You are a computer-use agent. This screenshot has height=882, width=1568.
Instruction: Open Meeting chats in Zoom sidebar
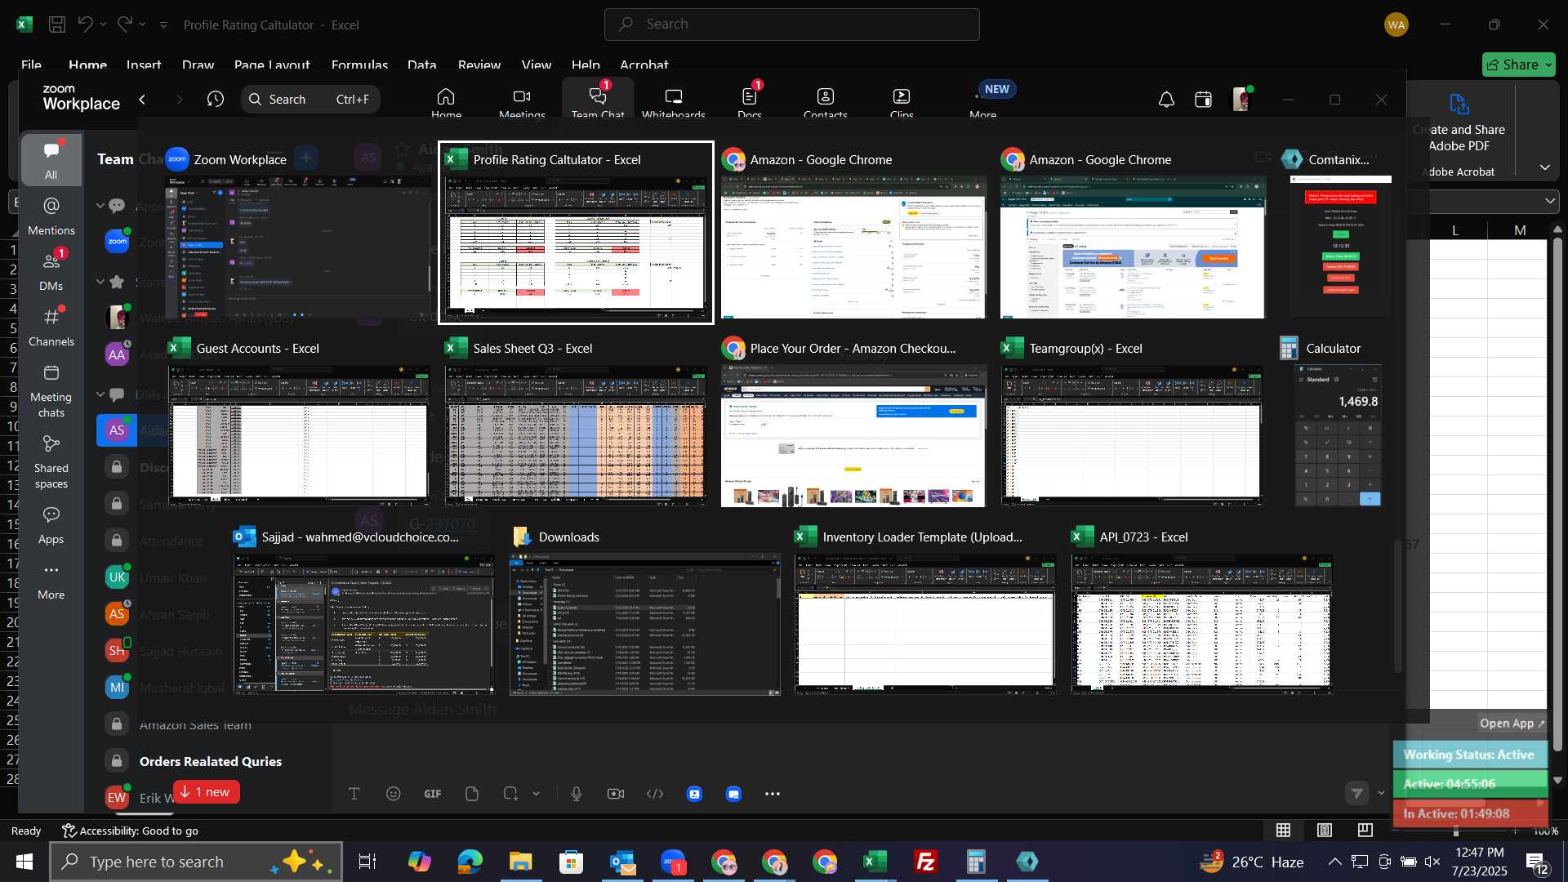tap(51, 390)
